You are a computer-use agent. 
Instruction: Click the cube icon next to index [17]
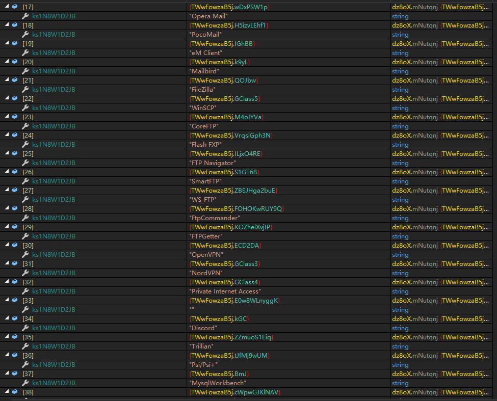tap(15, 7)
